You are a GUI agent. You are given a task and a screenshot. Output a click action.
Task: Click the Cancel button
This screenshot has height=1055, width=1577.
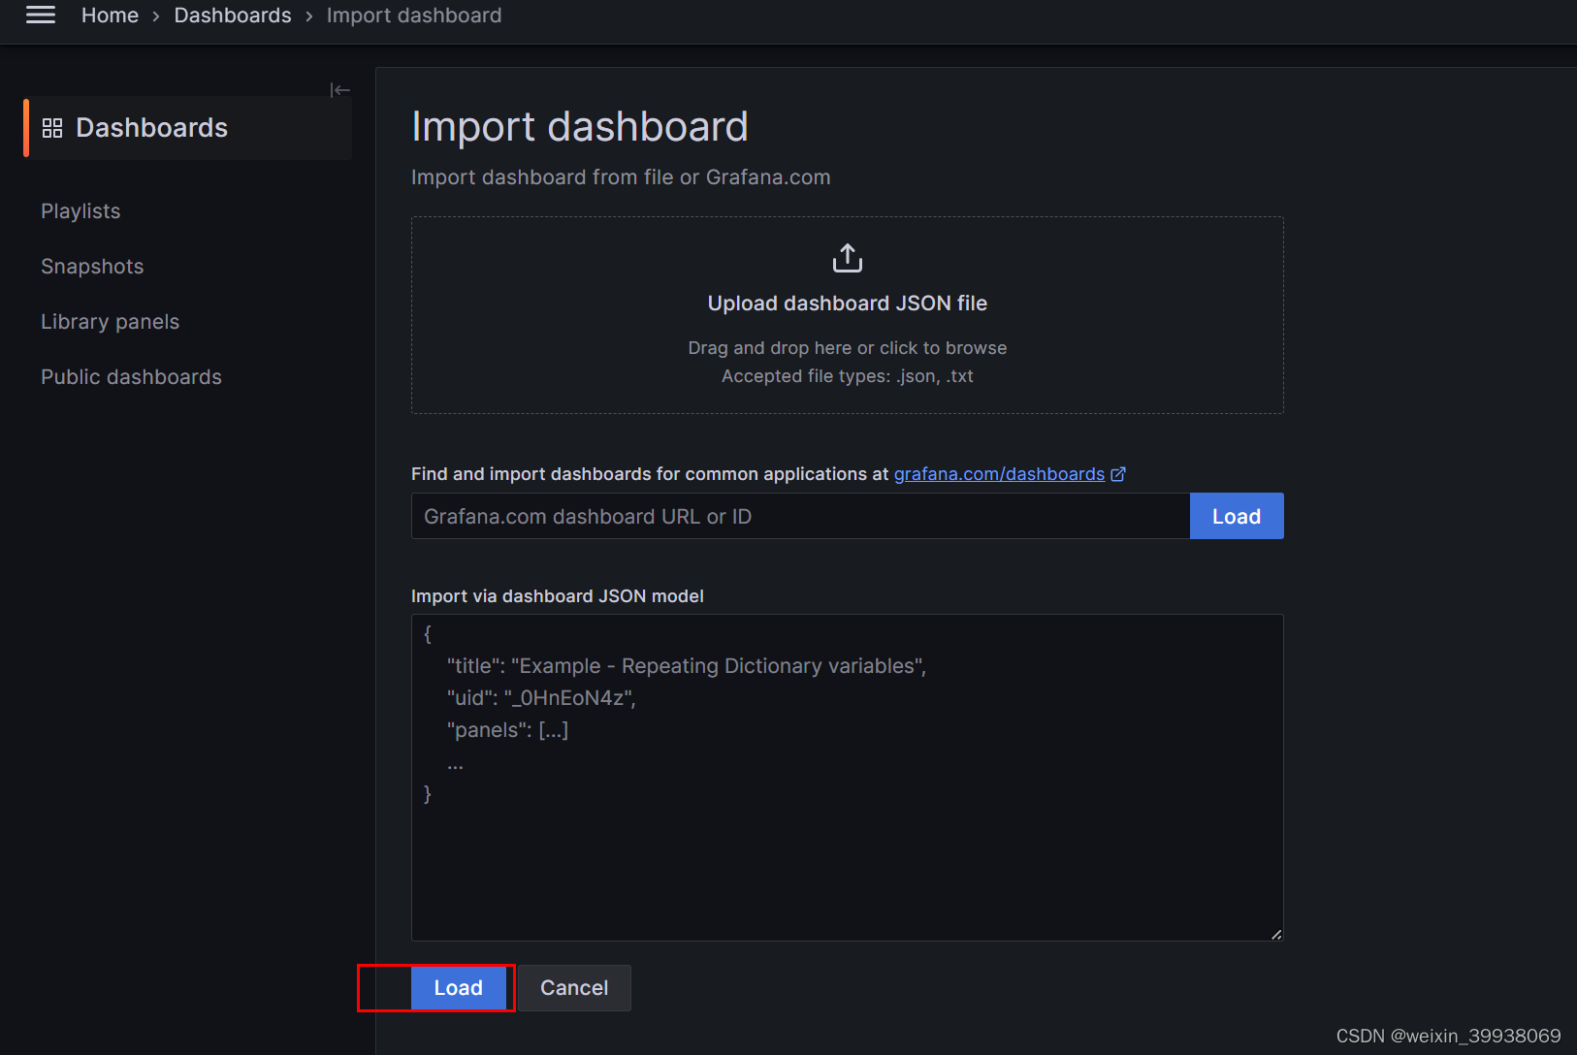coord(574,988)
